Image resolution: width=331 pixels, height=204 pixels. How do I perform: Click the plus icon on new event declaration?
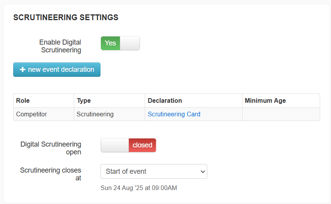(x=23, y=69)
